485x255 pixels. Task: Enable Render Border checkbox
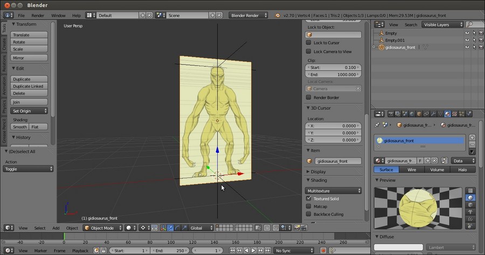click(309, 97)
